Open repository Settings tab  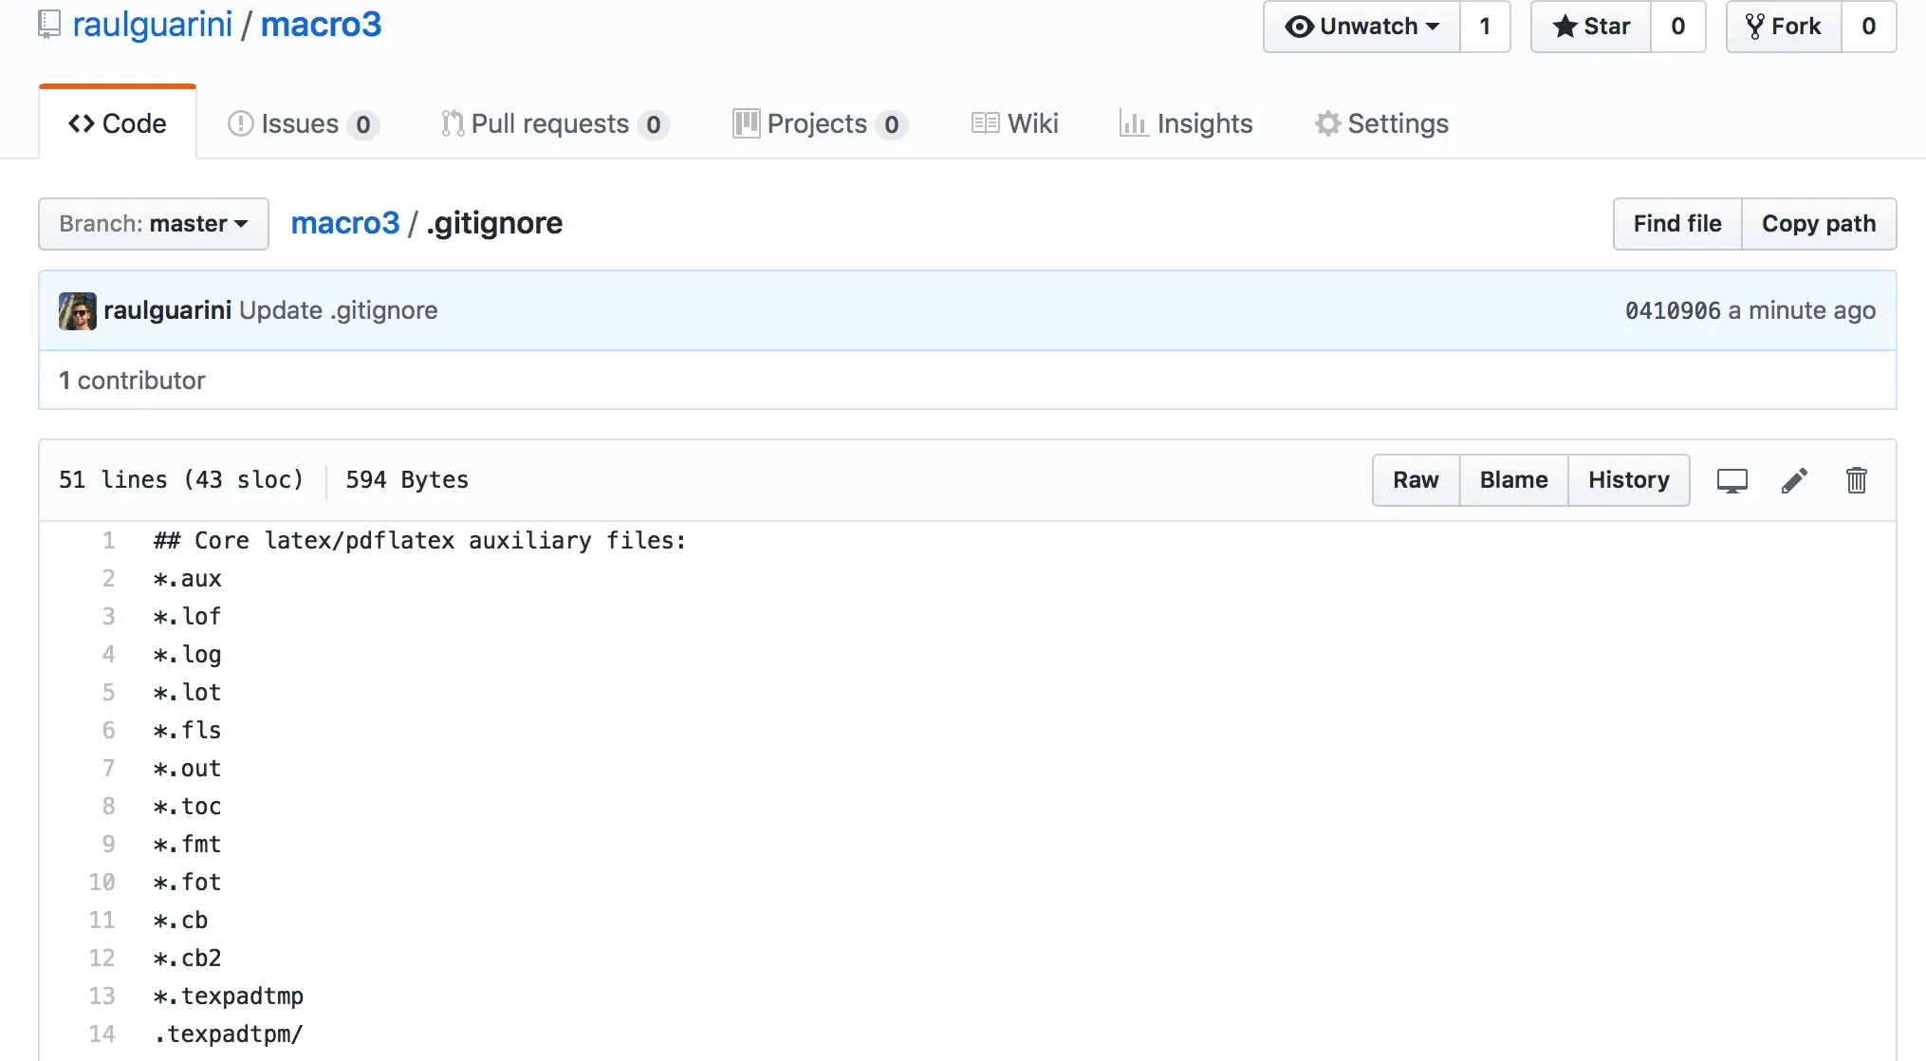1381,124
